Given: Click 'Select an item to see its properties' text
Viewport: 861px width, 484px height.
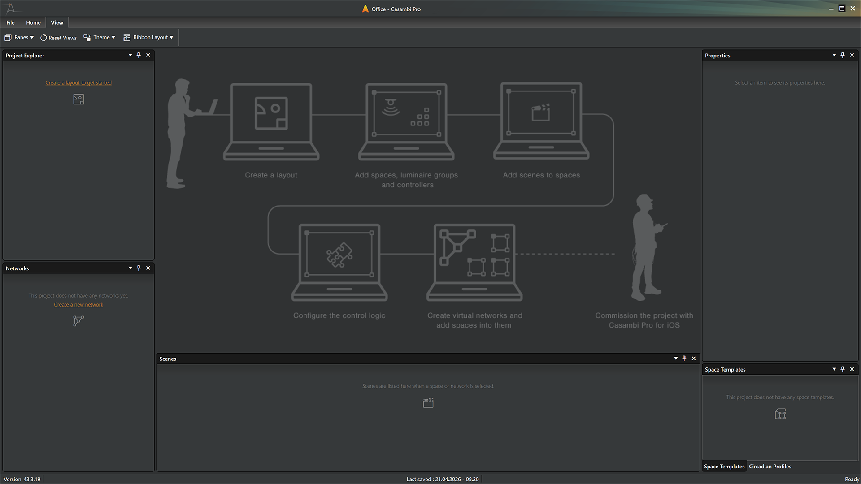Looking at the screenshot, I should 780,83.
